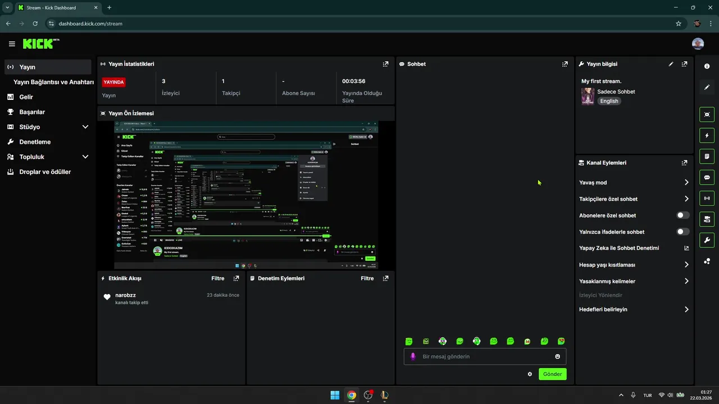The width and height of the screenshot is (719, 404).
Task: Click the green Gönder button
Action: tap(553, 374)
